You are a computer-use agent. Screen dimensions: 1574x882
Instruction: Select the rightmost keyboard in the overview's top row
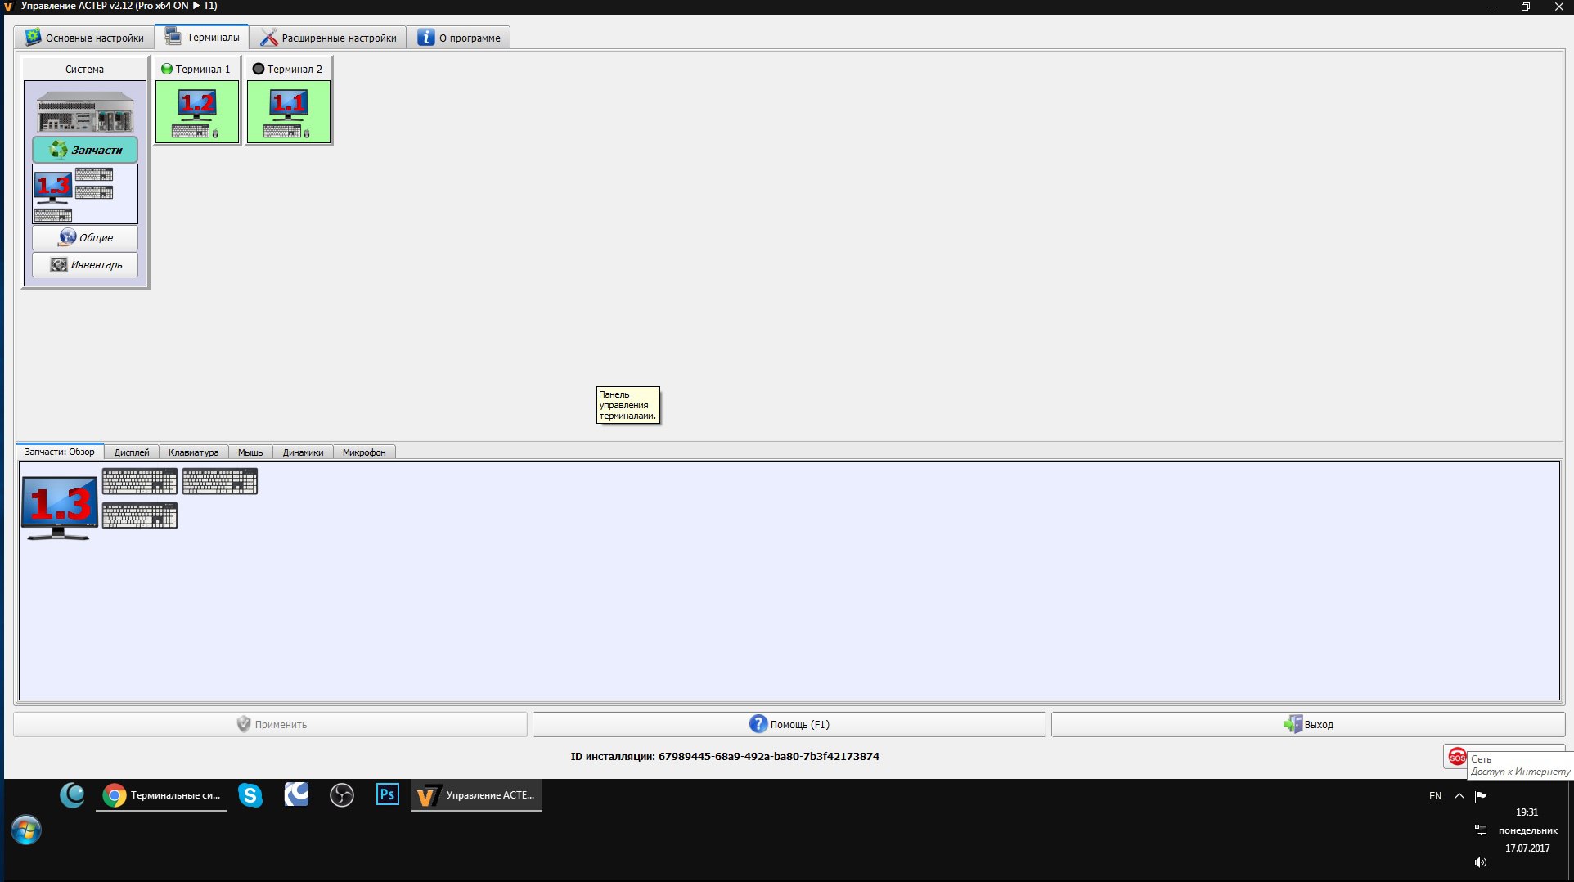(220, 481)
